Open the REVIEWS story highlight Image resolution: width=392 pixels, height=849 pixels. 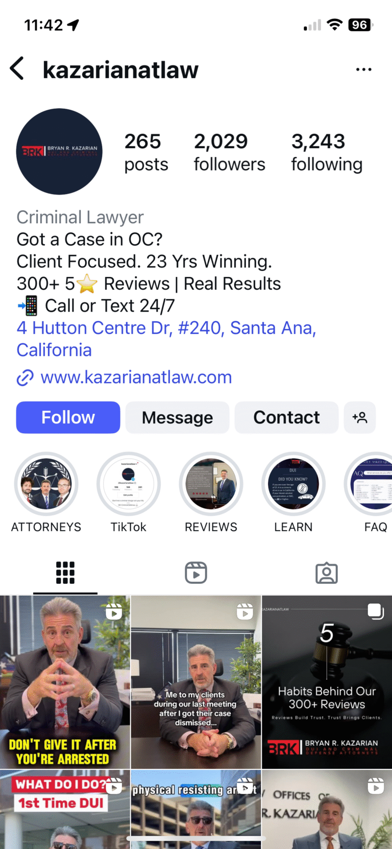coord(211,484)
